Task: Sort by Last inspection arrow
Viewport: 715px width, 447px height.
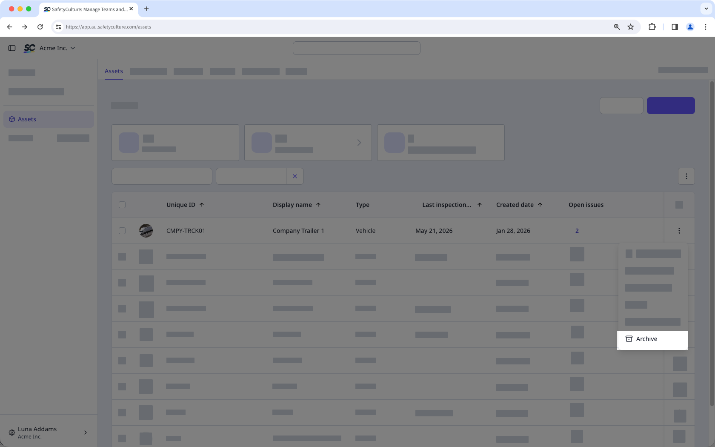Action: [x=480, y=205]
